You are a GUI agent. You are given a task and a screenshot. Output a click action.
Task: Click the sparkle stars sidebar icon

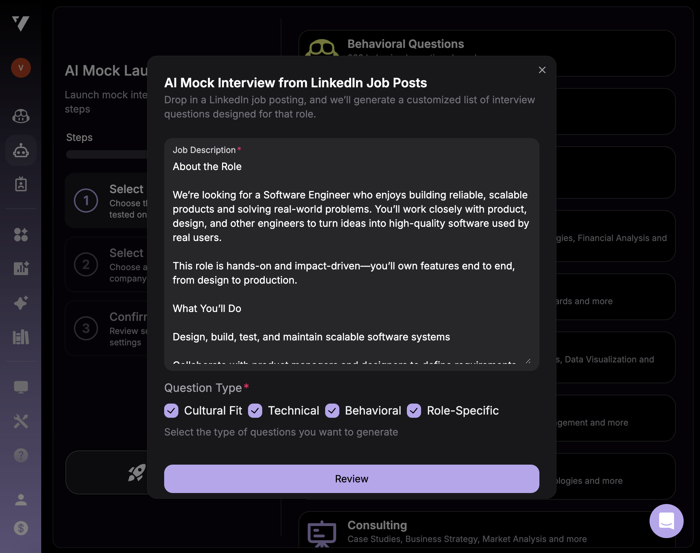[x=21, y=303]
